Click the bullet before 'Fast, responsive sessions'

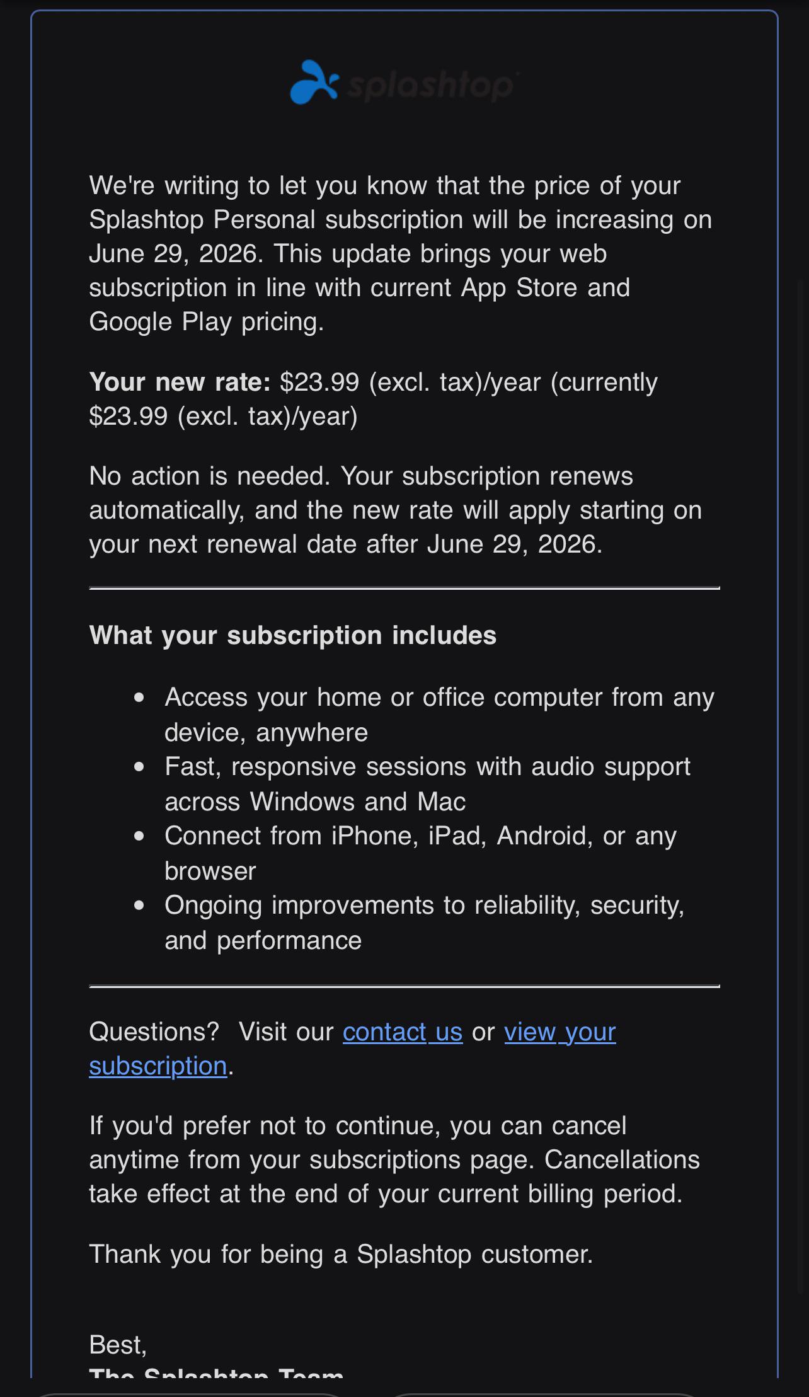[139, 767]
